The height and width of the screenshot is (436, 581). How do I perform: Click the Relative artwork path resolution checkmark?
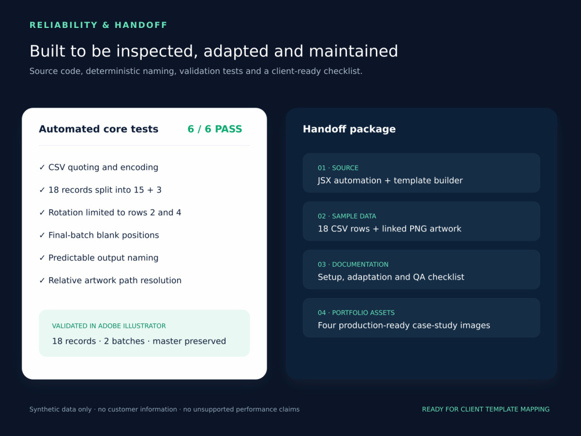coord(42,281)
